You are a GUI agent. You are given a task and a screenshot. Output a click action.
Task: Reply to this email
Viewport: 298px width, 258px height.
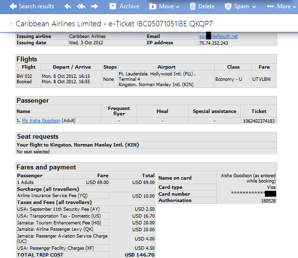(x=68, y=6)
